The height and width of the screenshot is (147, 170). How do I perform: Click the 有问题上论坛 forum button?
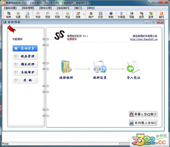click(143, 123)
